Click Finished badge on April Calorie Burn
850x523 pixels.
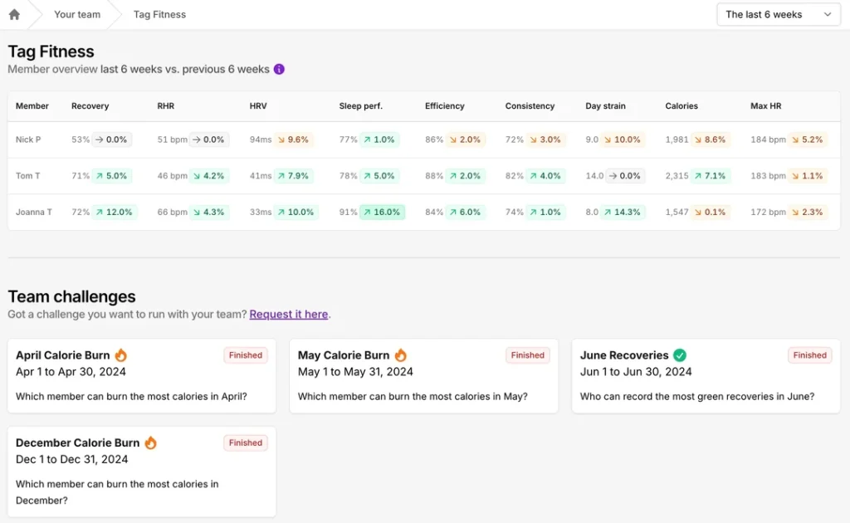[x=246, y=355]
